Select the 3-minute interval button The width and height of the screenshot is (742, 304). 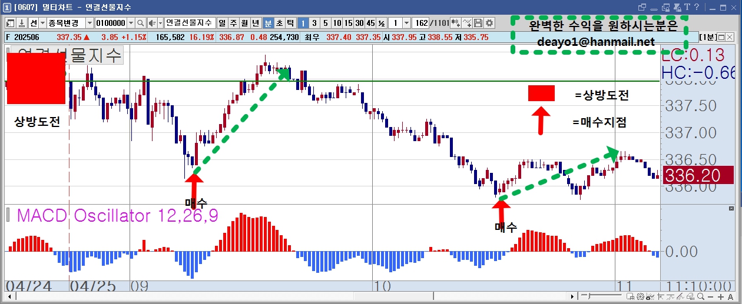coord(314,23)
